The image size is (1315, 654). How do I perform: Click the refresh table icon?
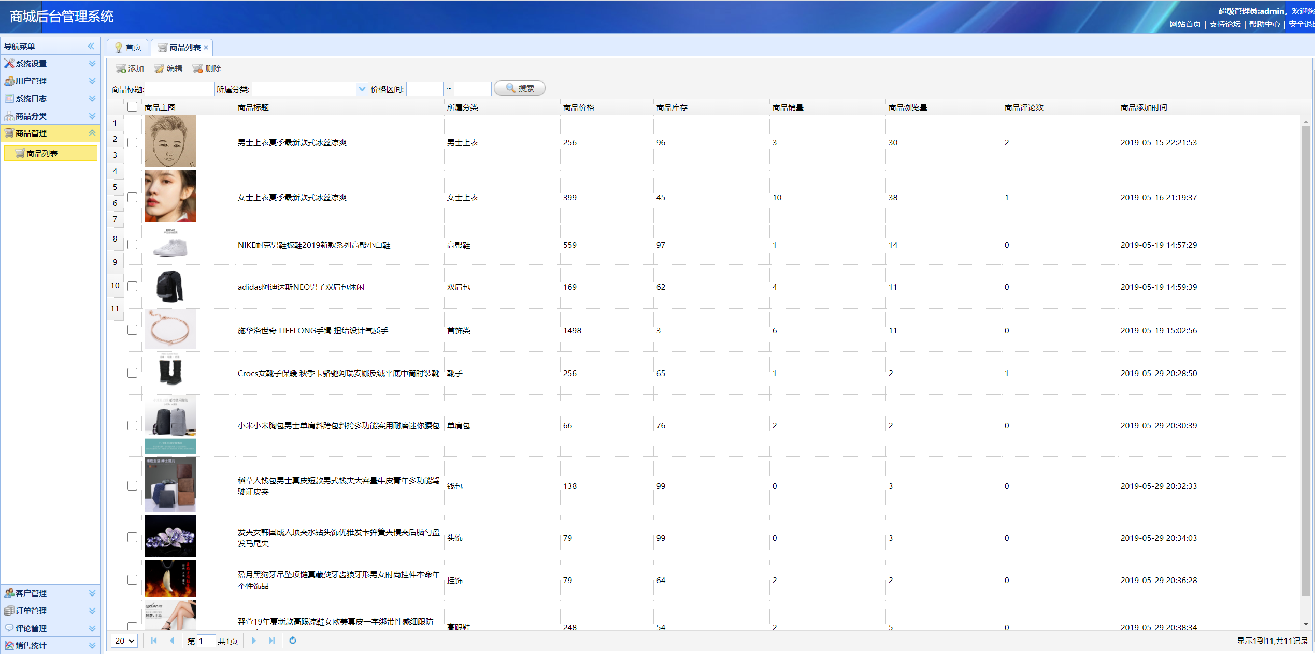point(293,641)
